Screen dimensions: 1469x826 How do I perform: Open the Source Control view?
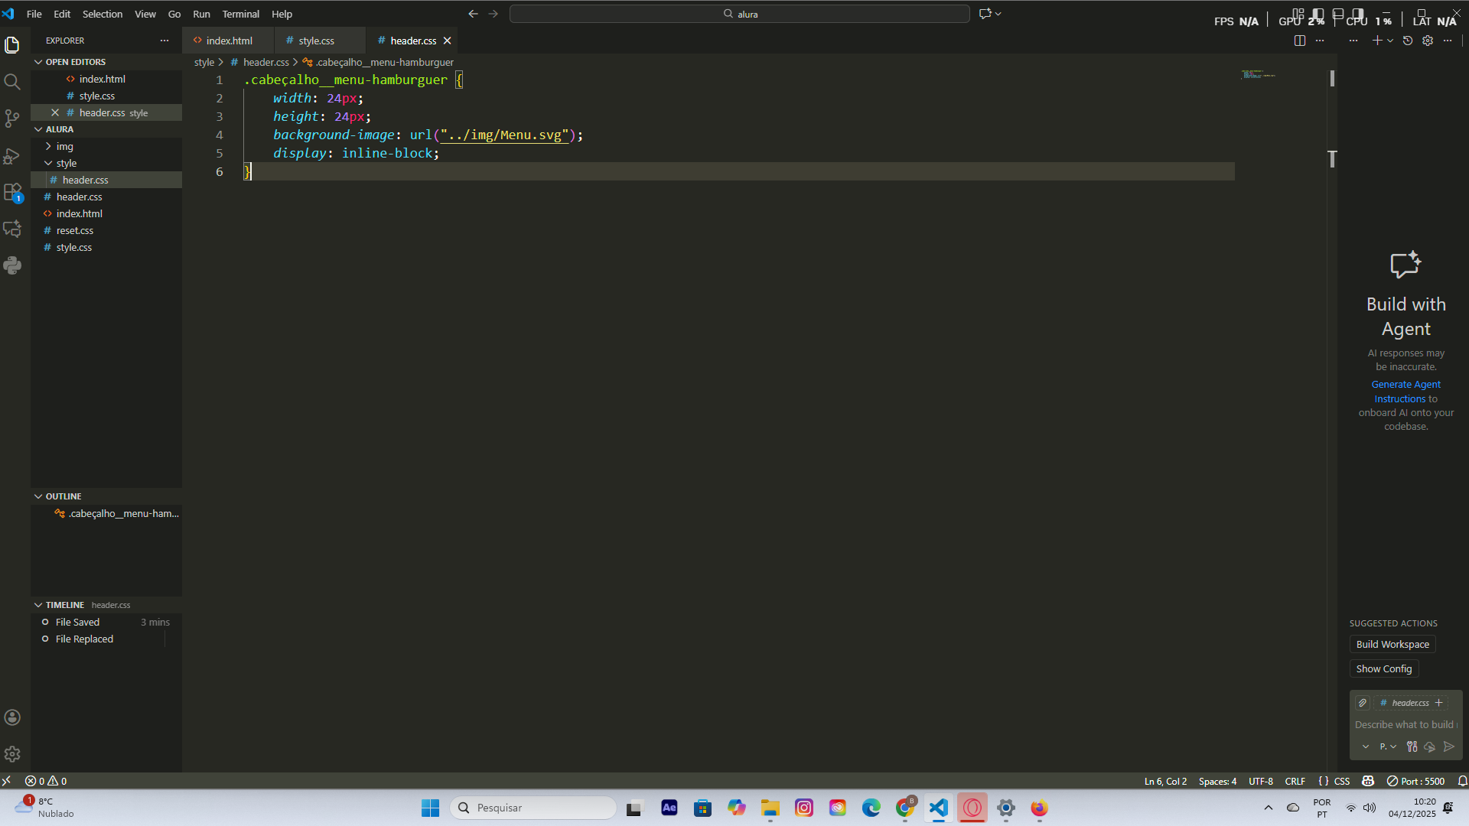12,119
